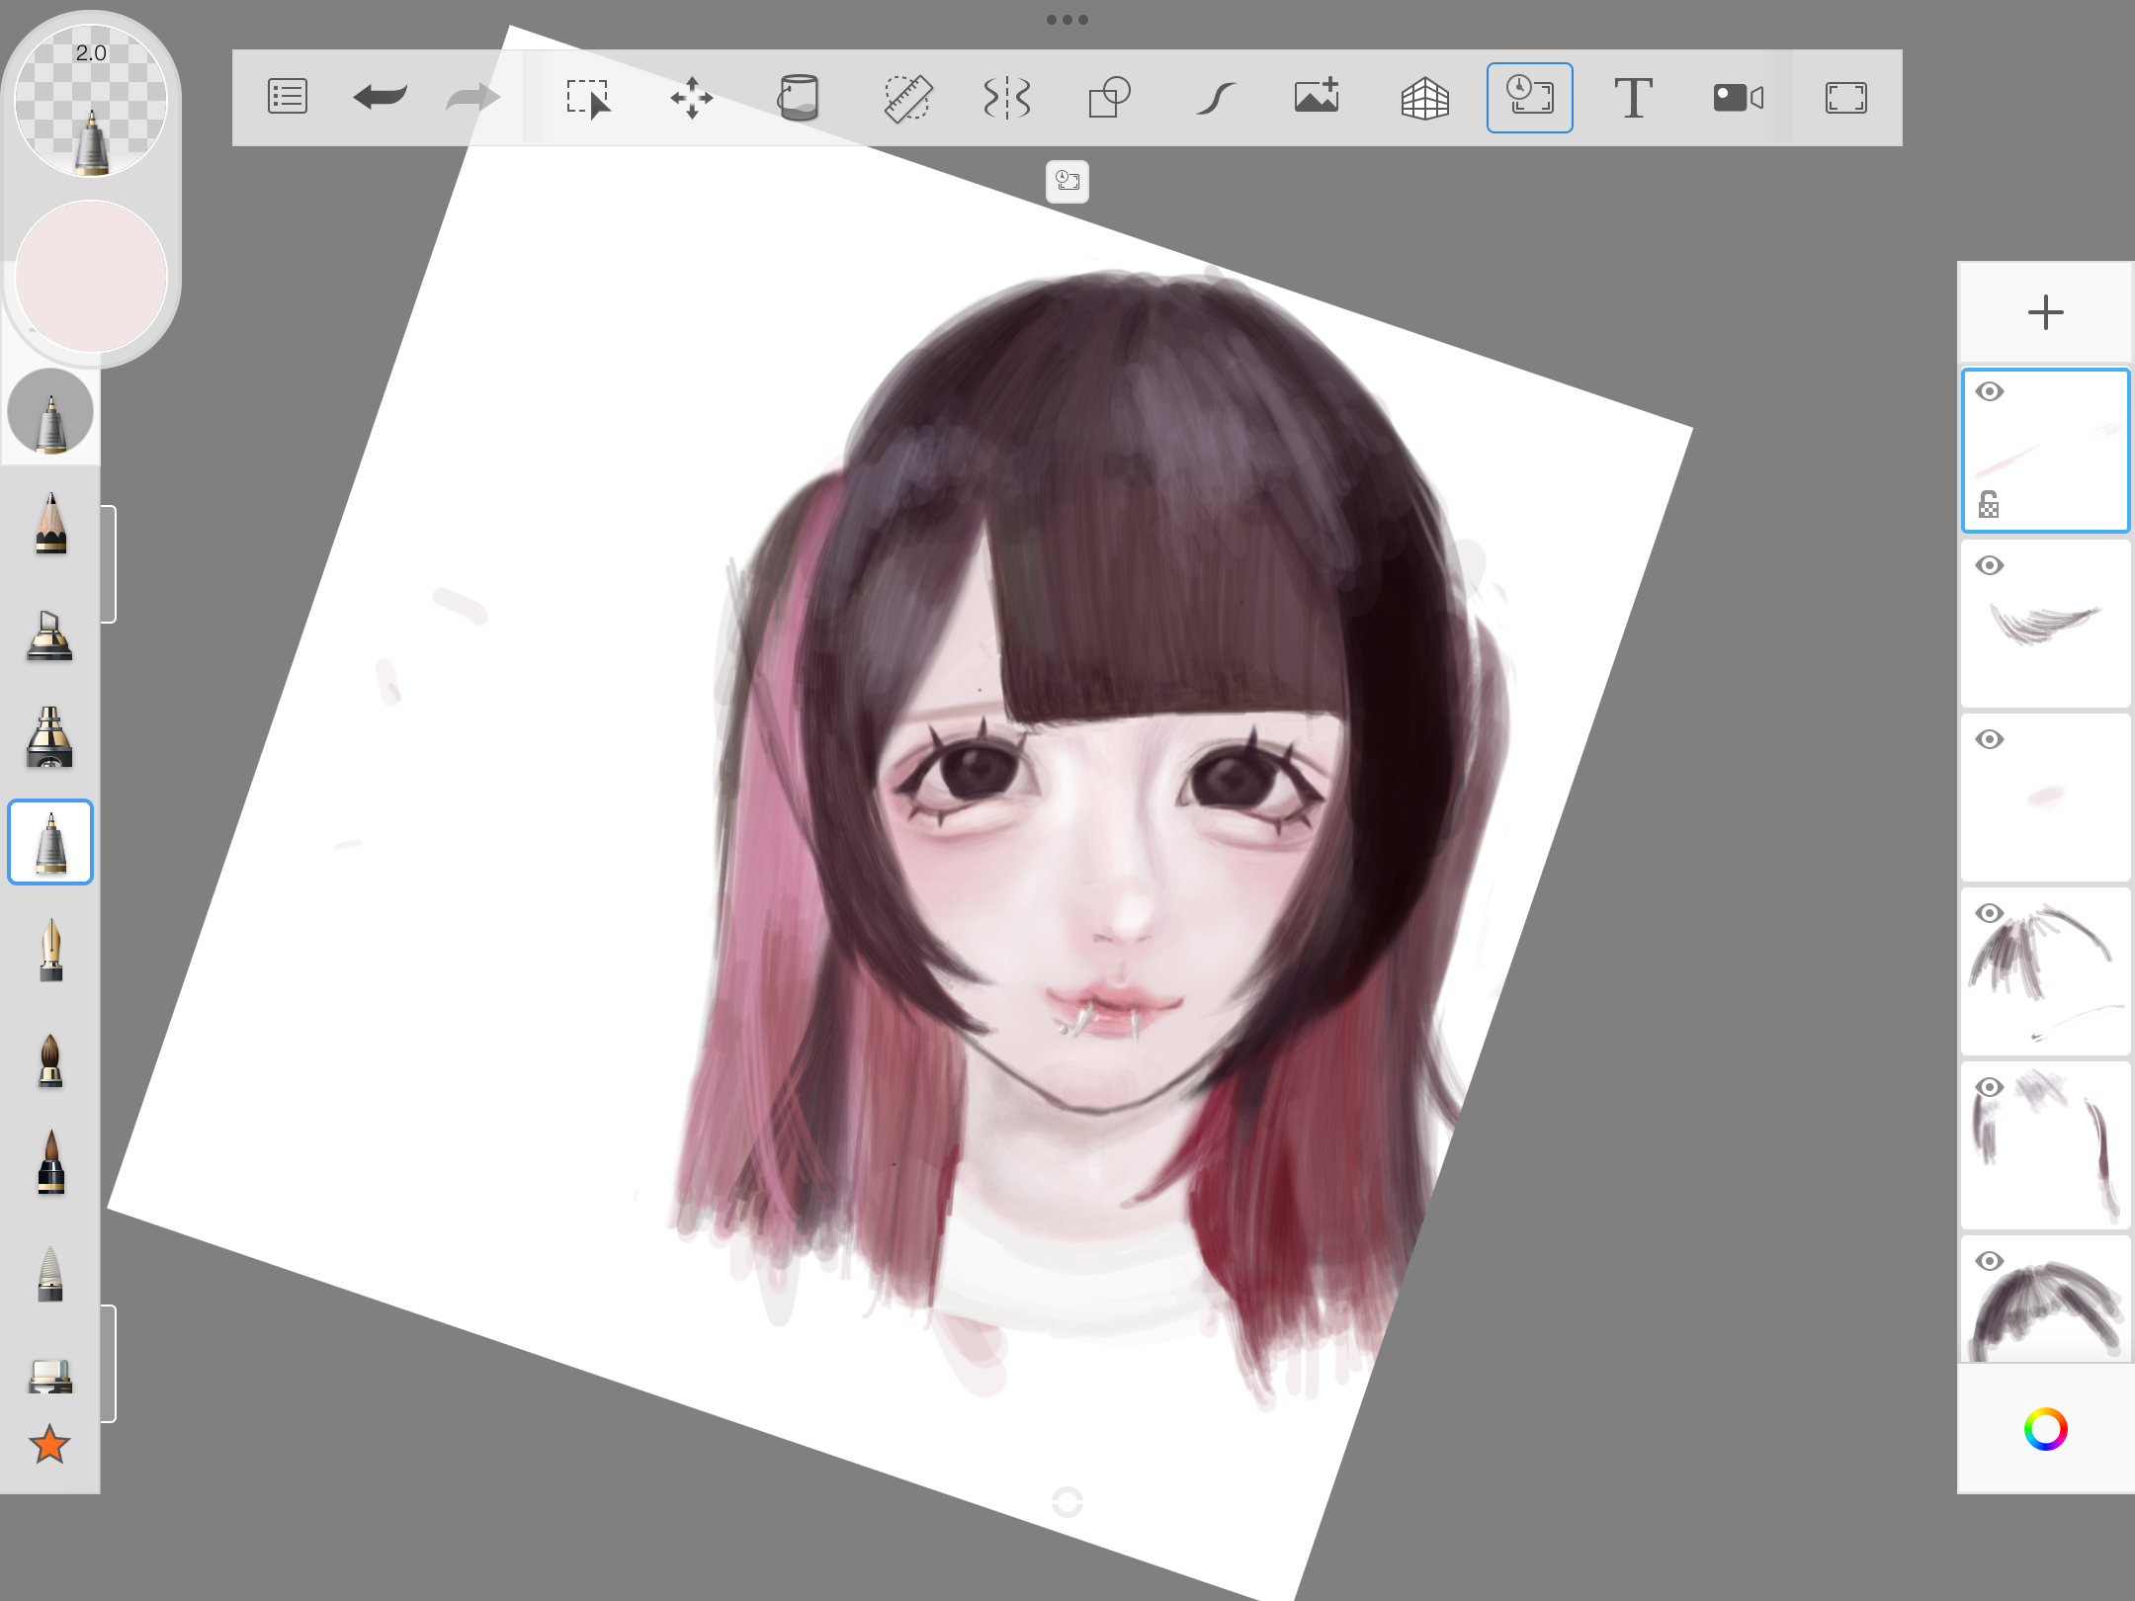Expand the three-dot menu at top
Screen dimensions: 2135x1601
1067,20
